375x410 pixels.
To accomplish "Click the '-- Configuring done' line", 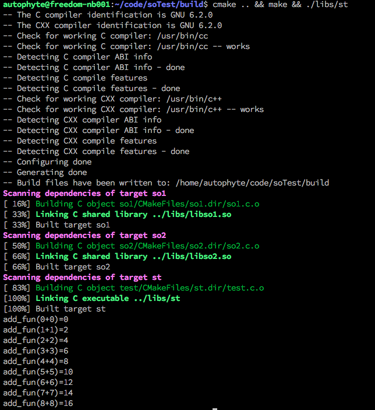I will point(47,162).
